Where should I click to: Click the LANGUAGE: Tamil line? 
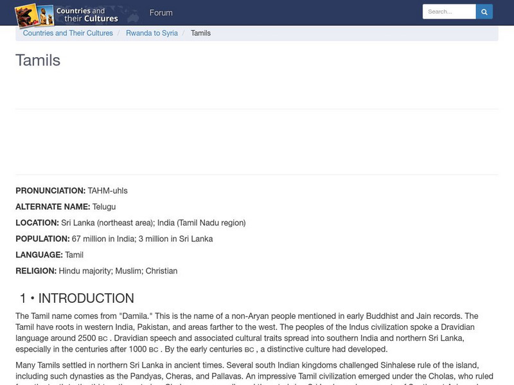point(49,255)
